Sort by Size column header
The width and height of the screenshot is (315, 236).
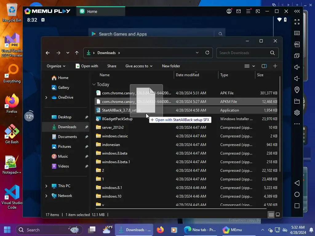tap(267, 75)
